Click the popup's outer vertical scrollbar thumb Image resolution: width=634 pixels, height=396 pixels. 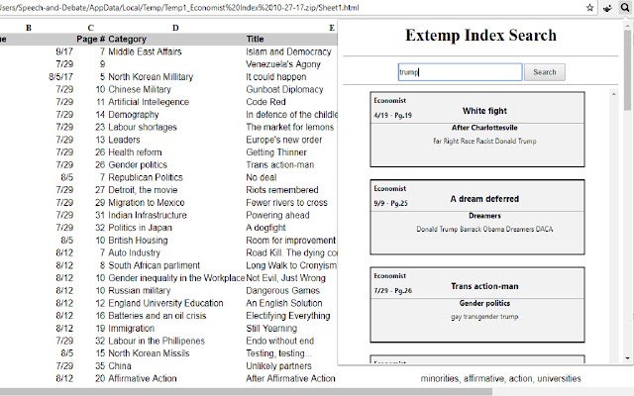point(627,68)
